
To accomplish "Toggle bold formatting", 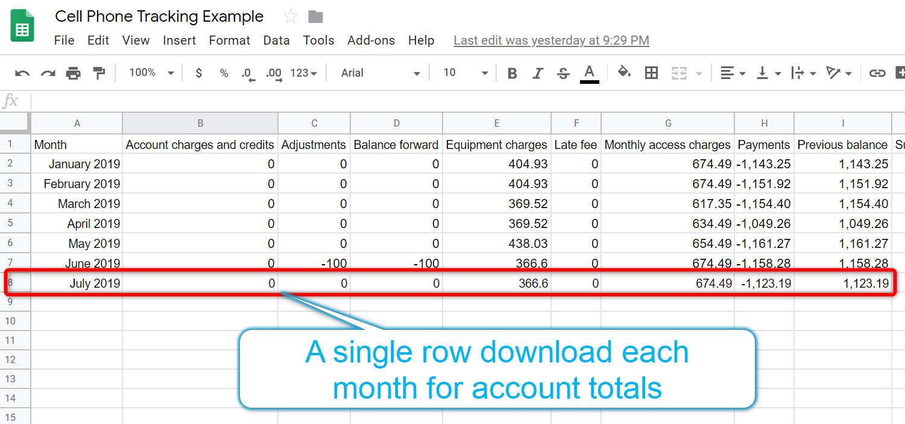I will 511,72.
